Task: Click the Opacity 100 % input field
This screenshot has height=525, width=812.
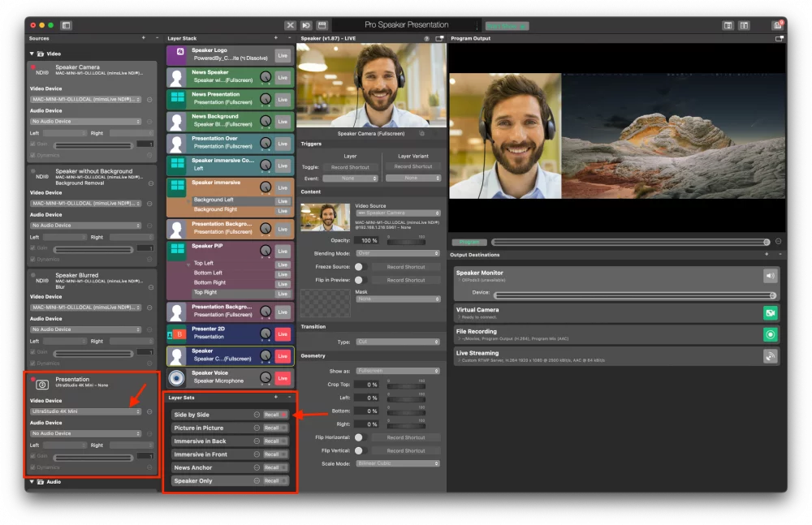Action: pos(368,241)
